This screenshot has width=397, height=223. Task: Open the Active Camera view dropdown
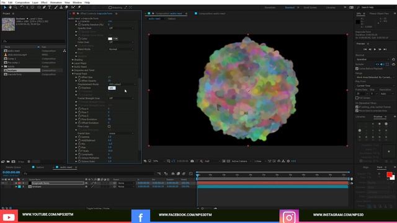coord(241,161)
